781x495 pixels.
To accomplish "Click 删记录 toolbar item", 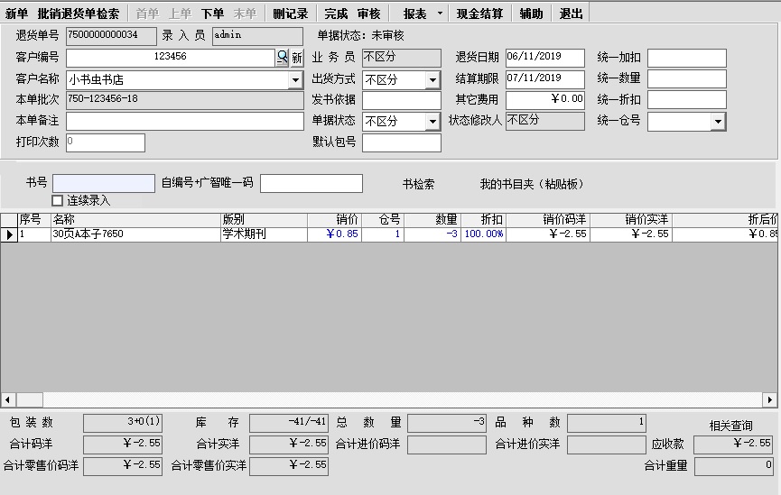I will click(291, 14).
